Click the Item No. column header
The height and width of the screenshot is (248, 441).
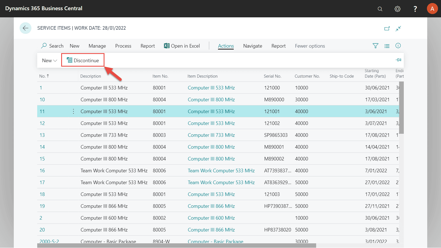pos(160,76)
